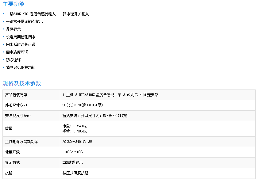Select the line 一路常开常闭触点输出

(x=25, y=22)
